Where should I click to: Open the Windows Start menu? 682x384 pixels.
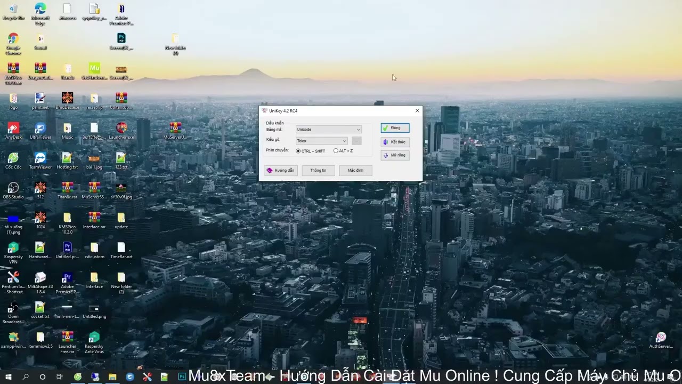(x=9, y=377)
